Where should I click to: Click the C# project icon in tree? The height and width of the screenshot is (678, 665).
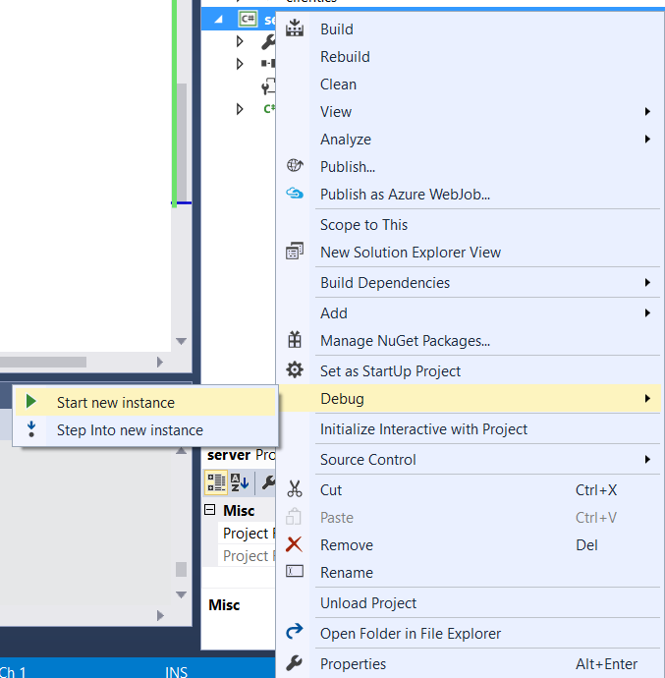(x=248, y=19)
